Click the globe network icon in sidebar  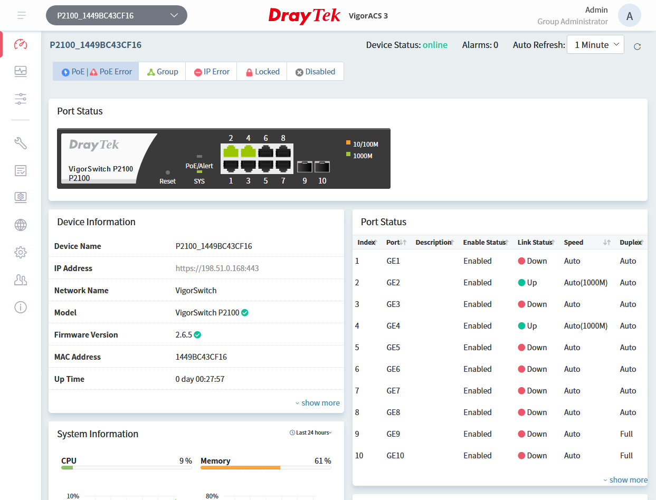pos(21,225)
